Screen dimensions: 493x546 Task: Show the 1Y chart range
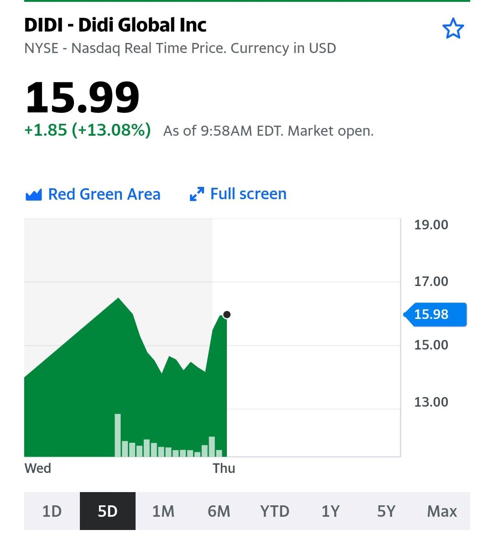(330, 511)
